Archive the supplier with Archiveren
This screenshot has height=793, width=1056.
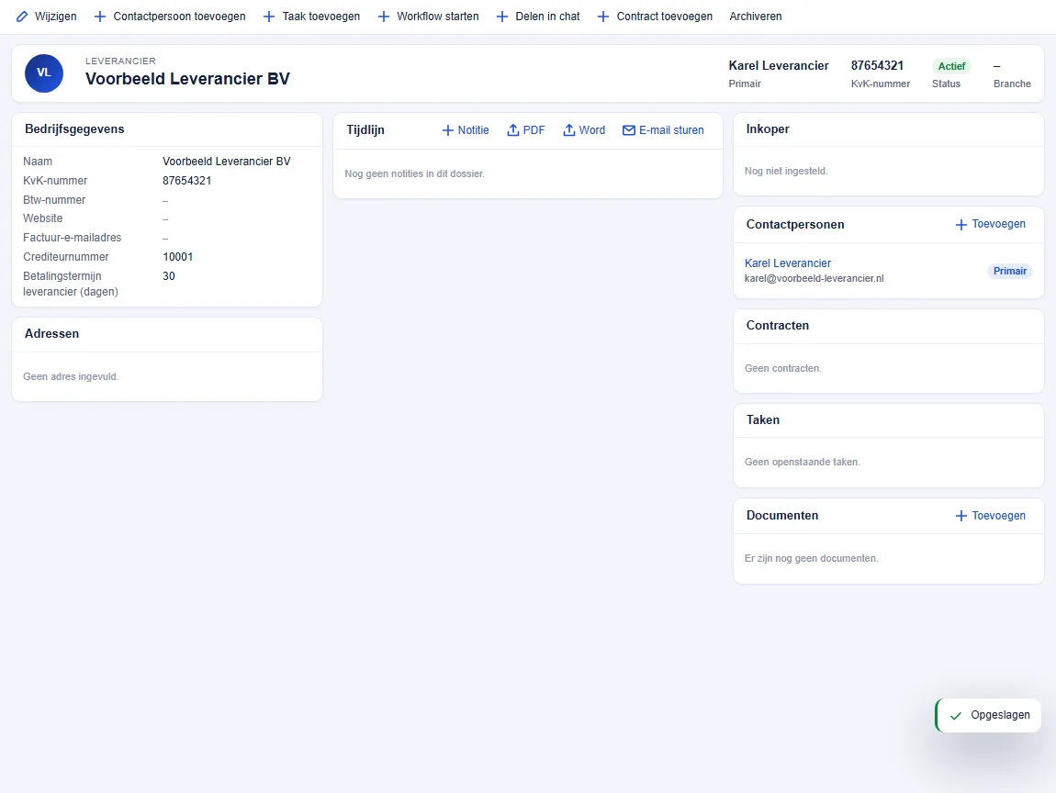[756, 17]
